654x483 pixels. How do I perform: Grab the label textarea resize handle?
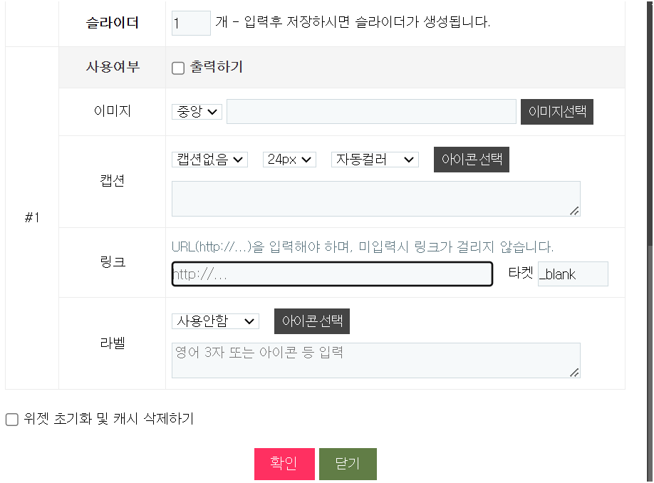[575, 373]
